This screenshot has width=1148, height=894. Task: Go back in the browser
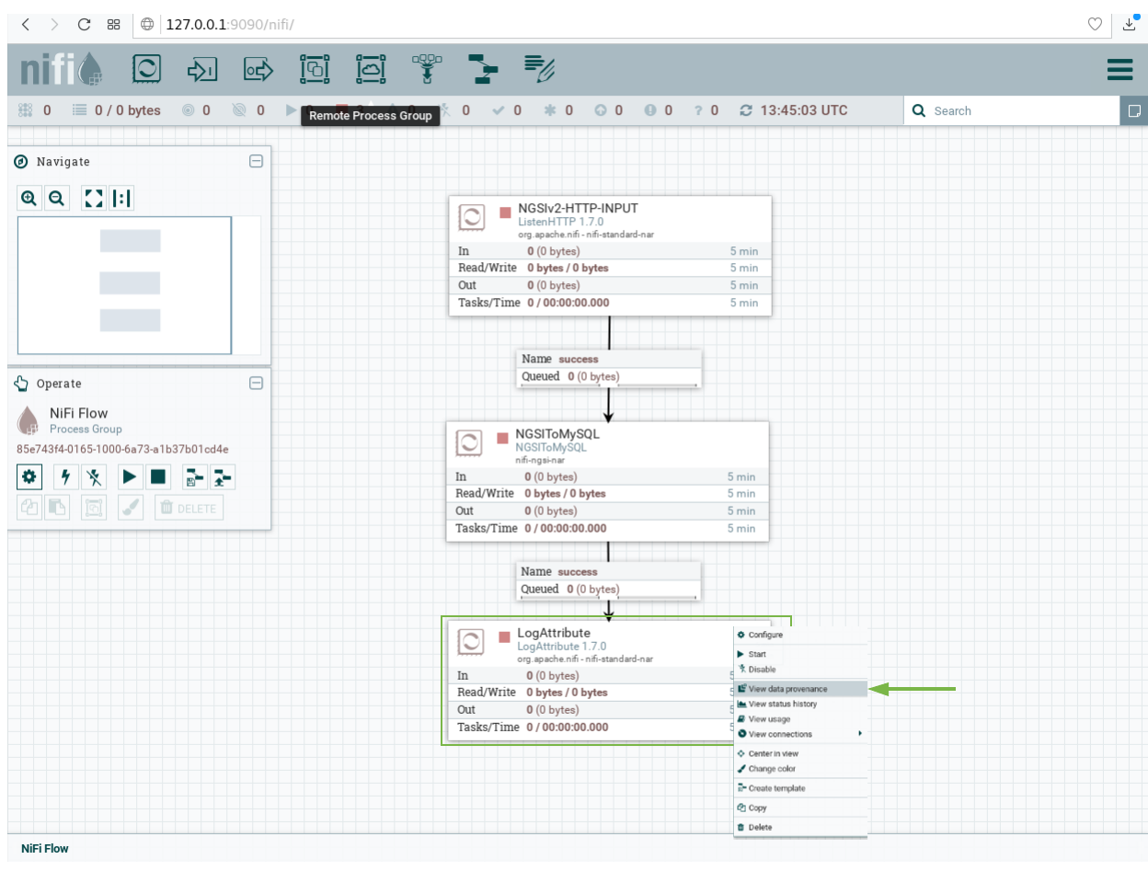tap(25, 24)
